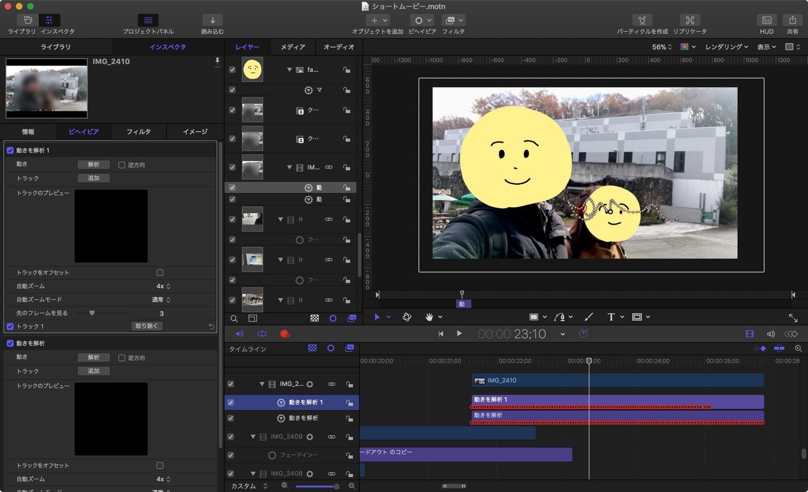Toggle loop playback icon
Viewport: 808px width, 492px height.
click(x=262, y=334)
